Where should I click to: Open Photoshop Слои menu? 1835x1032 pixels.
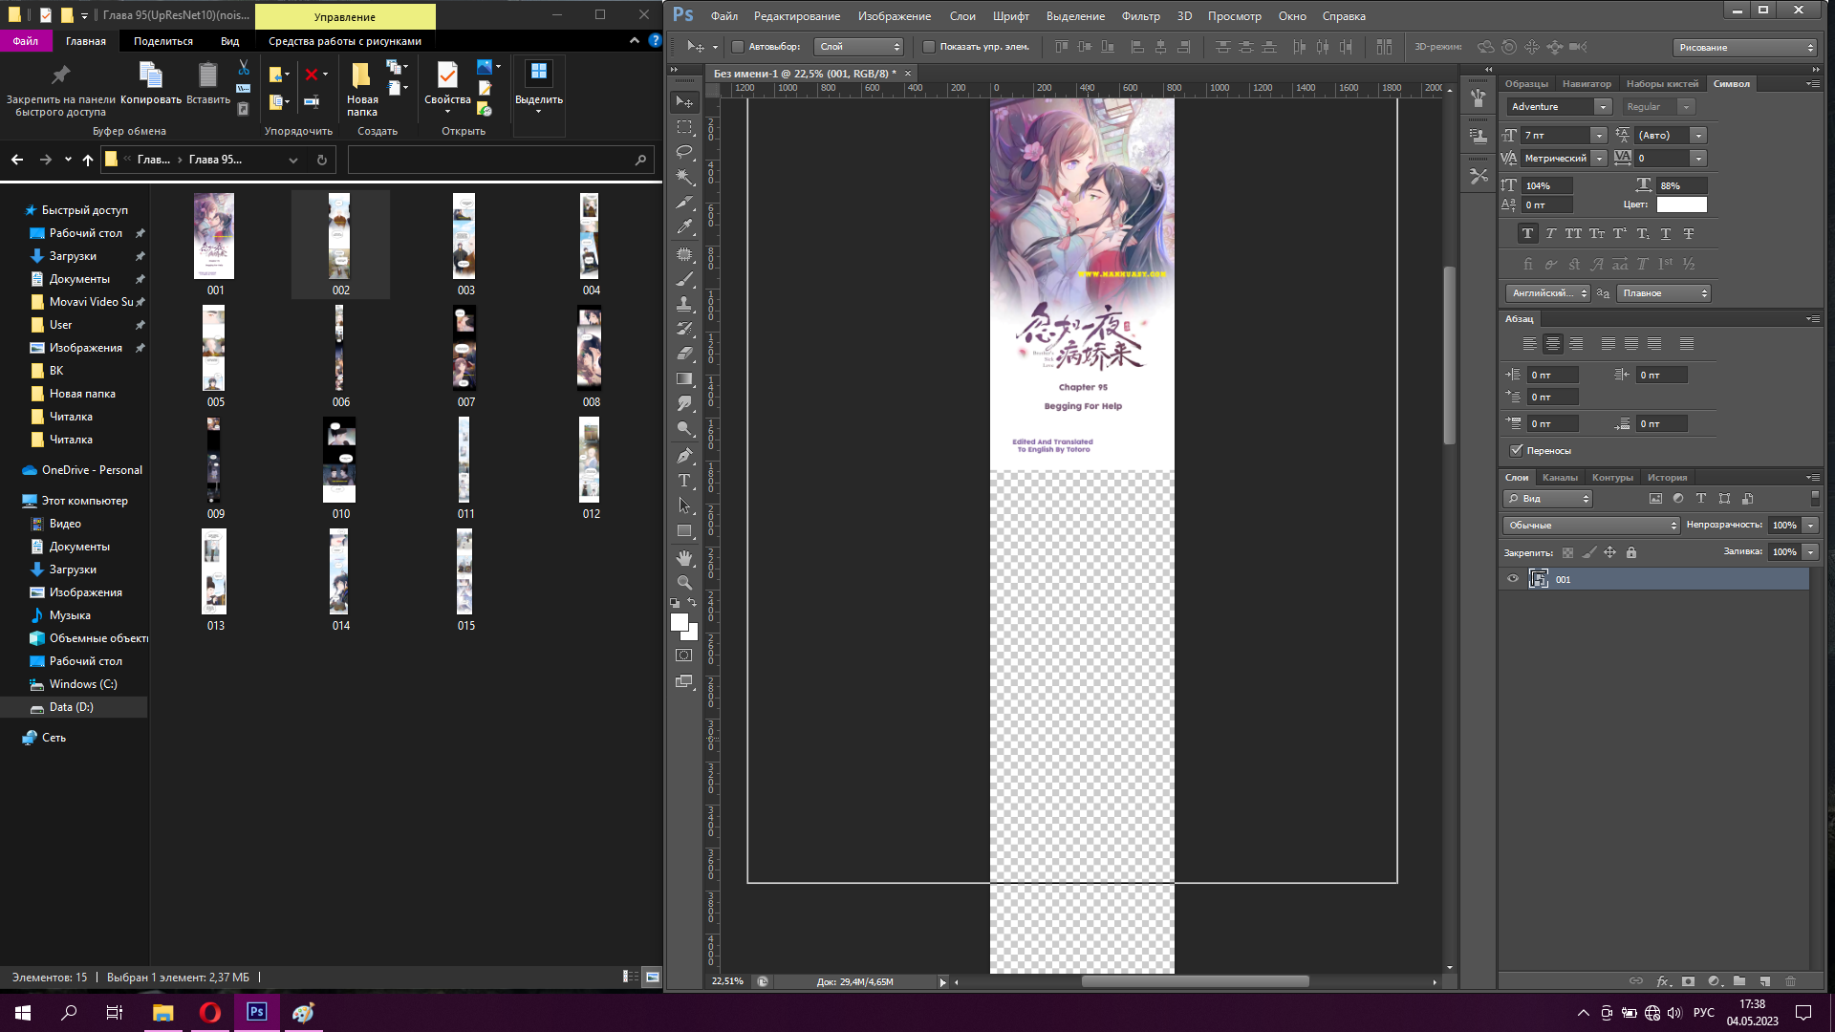pos(961,16)
